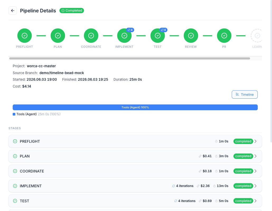272x211 pixels.
Task: Select the PR stage circle
Action: click(x=224, y=36)
